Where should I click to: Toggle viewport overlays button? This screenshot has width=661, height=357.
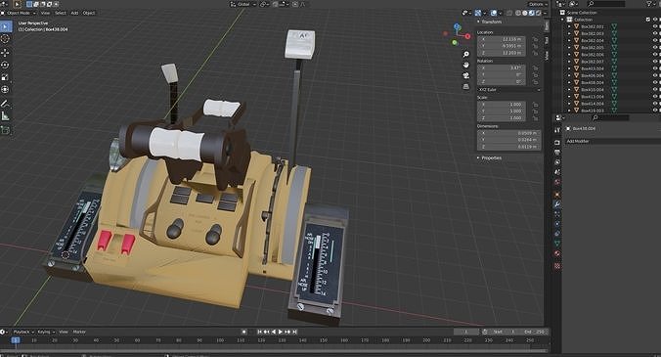(494, 13)
